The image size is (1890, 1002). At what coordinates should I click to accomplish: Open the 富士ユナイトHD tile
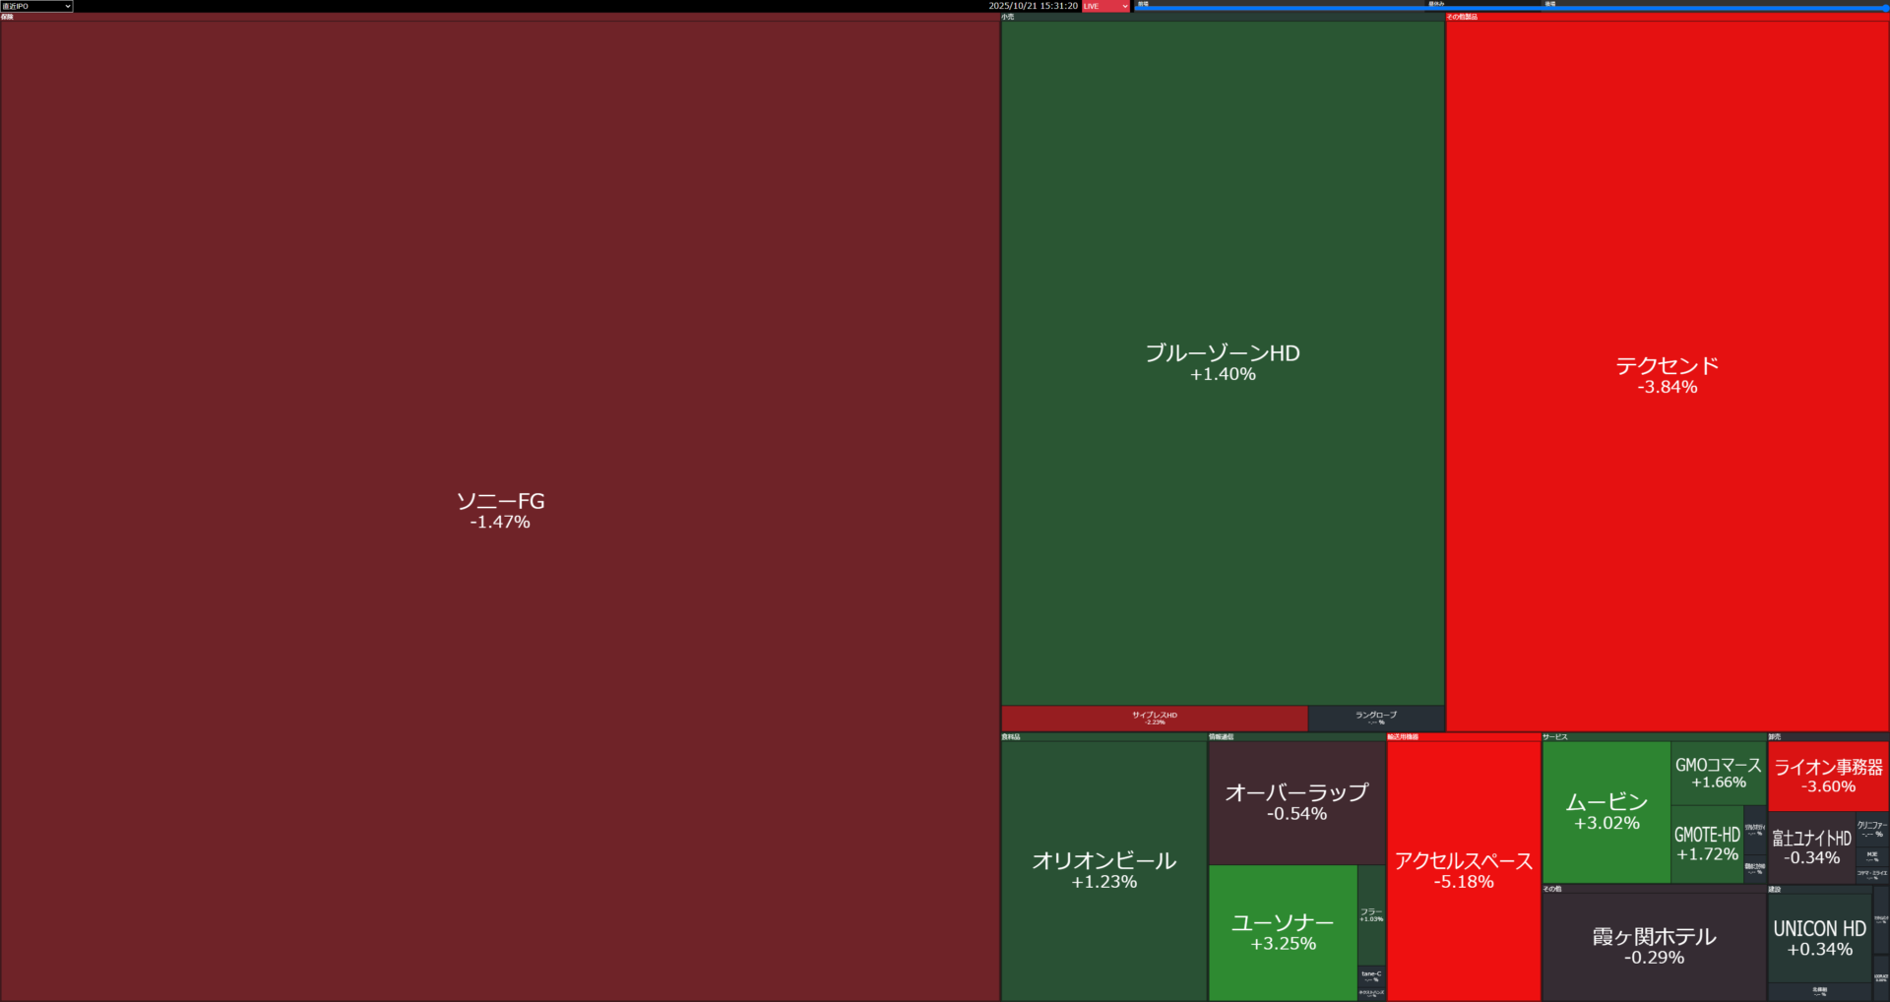coord(1811,847)
